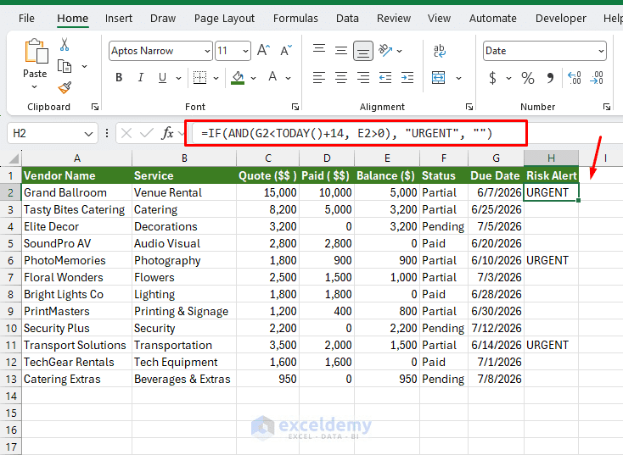623x455 pixels.
Task: Toggle Italic formatting
Action: (x=140, y=78)
